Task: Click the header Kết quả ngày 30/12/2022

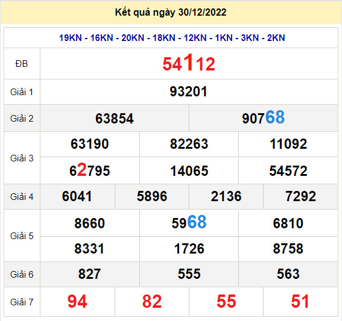Action: [x=171, y=12]
